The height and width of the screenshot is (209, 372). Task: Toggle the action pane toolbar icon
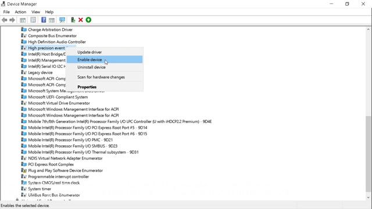(x=52, y=20)
